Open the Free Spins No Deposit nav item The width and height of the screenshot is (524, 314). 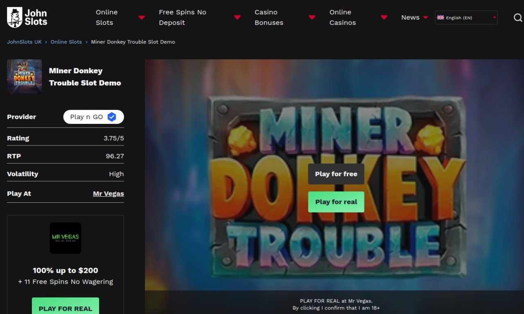(x=183, y=18)
